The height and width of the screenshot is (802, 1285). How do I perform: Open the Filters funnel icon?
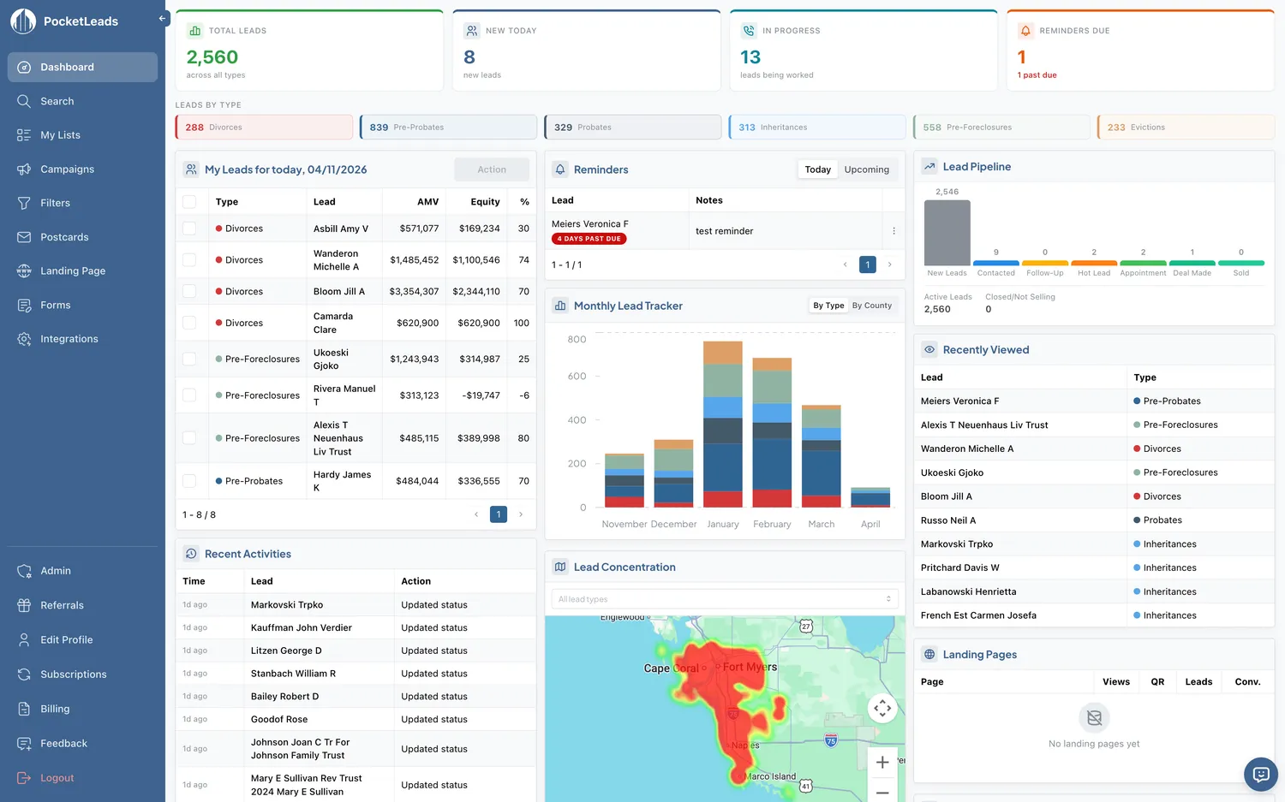[x=24, y=203]
